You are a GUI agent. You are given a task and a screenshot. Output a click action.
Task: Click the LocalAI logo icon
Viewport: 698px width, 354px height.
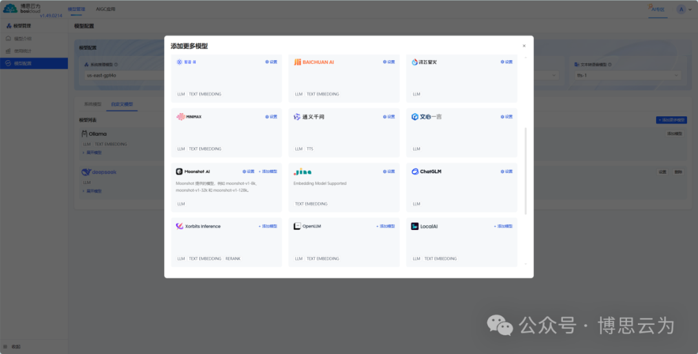pos(415,226)
